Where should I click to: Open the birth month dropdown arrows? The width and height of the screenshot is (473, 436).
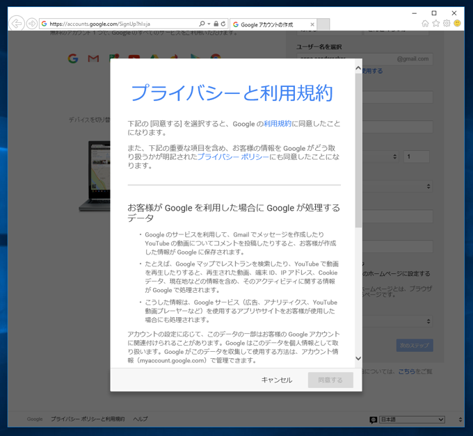pos(394,156)
